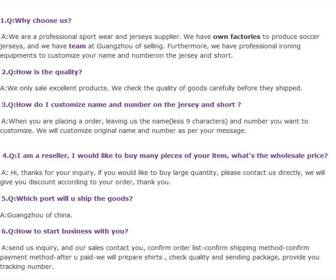
Task: Click the "How to start business with you?" heading
Action: 65,231
